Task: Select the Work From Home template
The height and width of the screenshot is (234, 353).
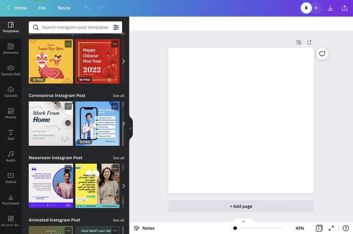Action: [51, 124]
